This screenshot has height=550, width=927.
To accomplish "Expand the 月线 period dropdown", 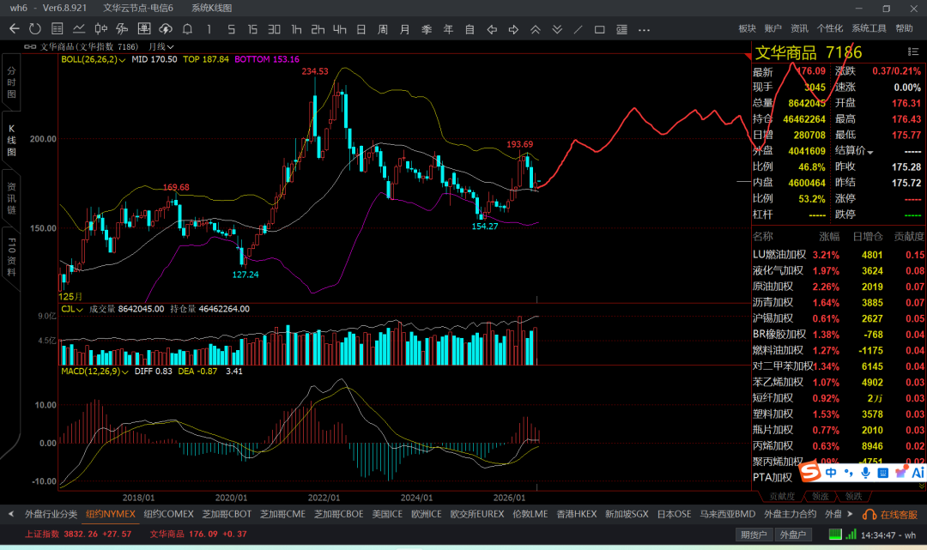I will 161,46.
